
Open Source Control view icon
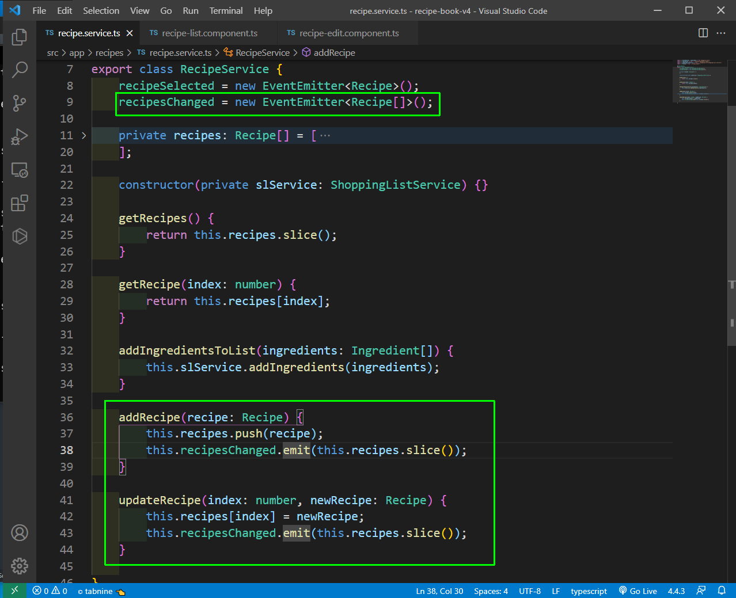click(x=20, y=103)
